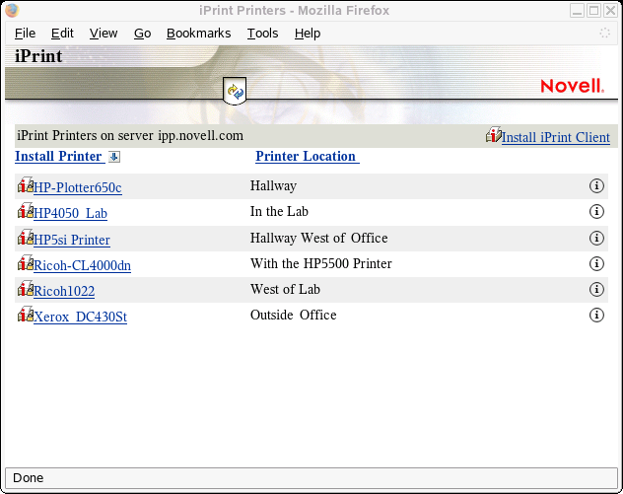Click 'Hallway West of Office' location text
Image resolution: width=623 pixels, height=494 pixels.
319,238
